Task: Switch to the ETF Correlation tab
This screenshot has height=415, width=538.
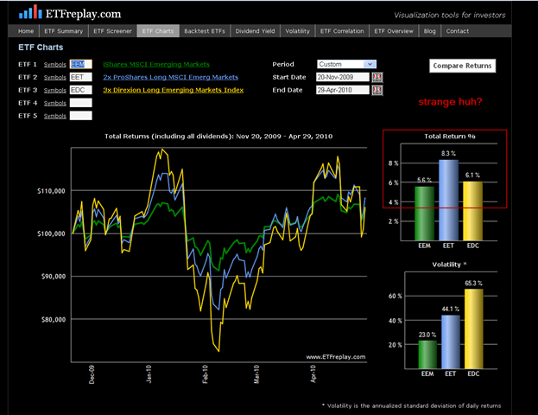Action: click(342, 31)
